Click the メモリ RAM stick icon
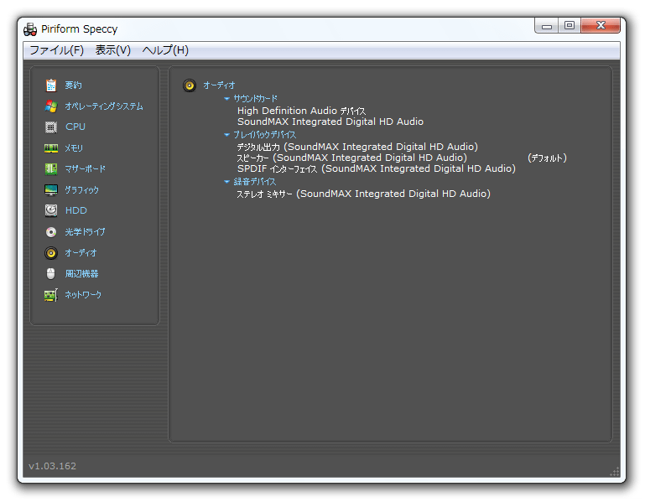 51,148
